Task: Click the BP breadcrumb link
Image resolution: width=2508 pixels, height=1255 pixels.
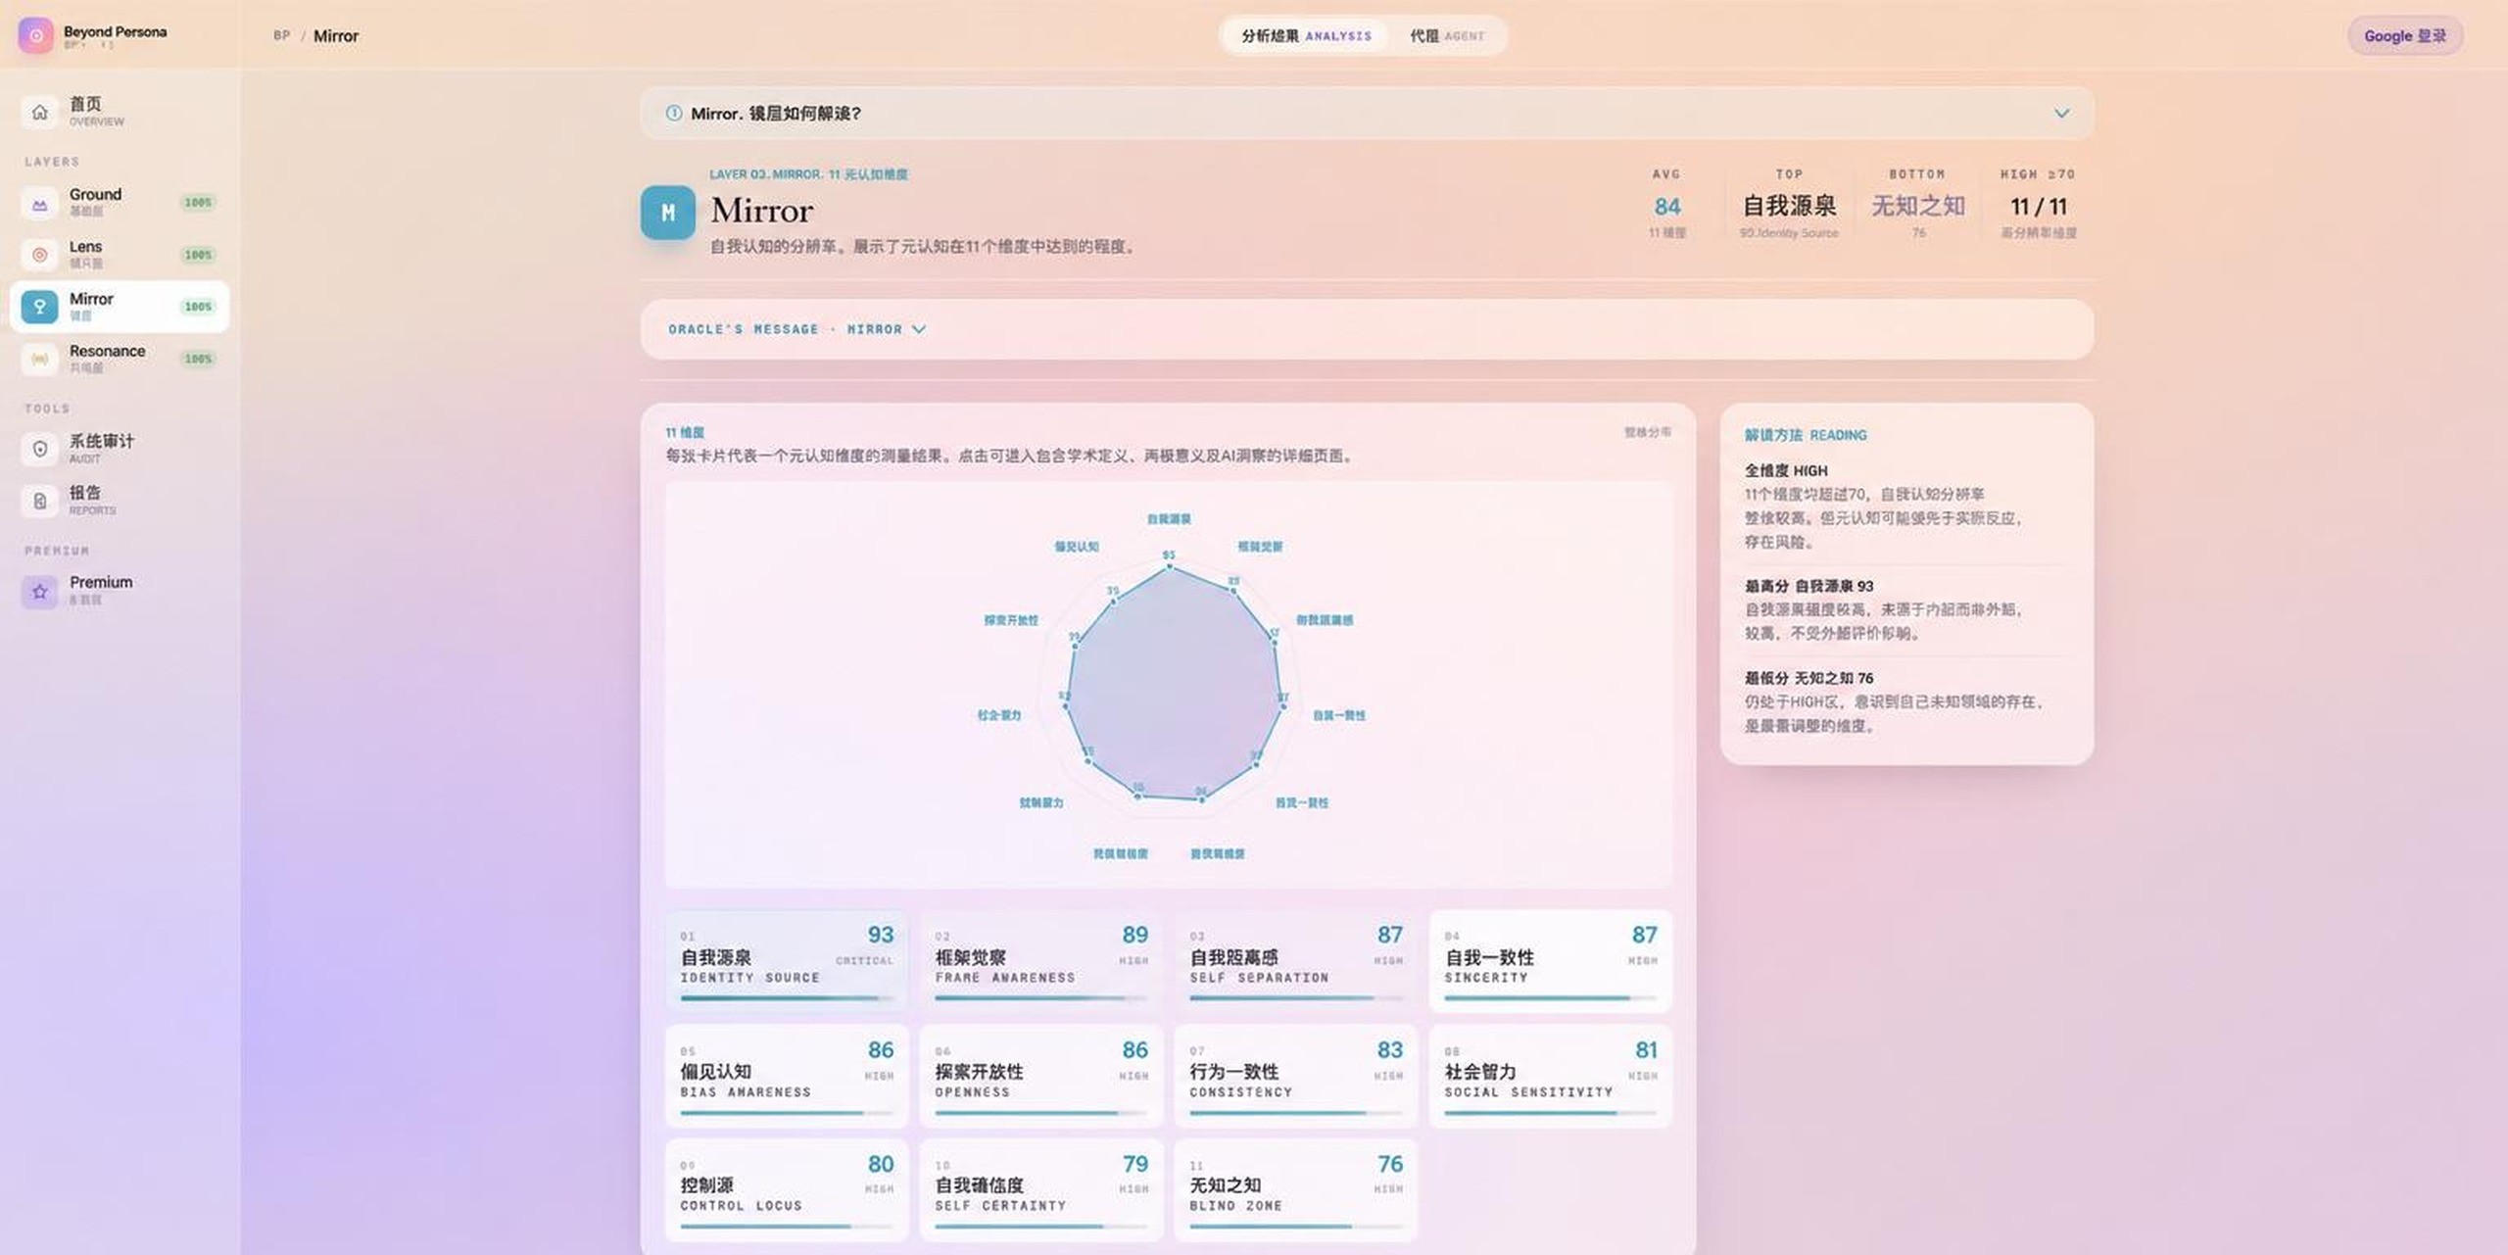Action: (282, 36)
